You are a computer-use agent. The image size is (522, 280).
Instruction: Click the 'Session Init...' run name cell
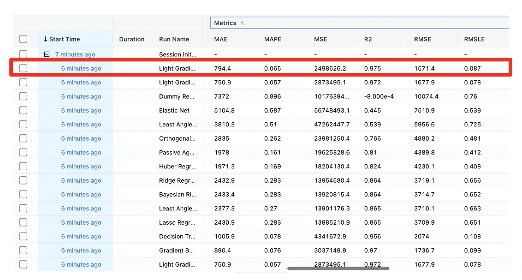point(178,54)
